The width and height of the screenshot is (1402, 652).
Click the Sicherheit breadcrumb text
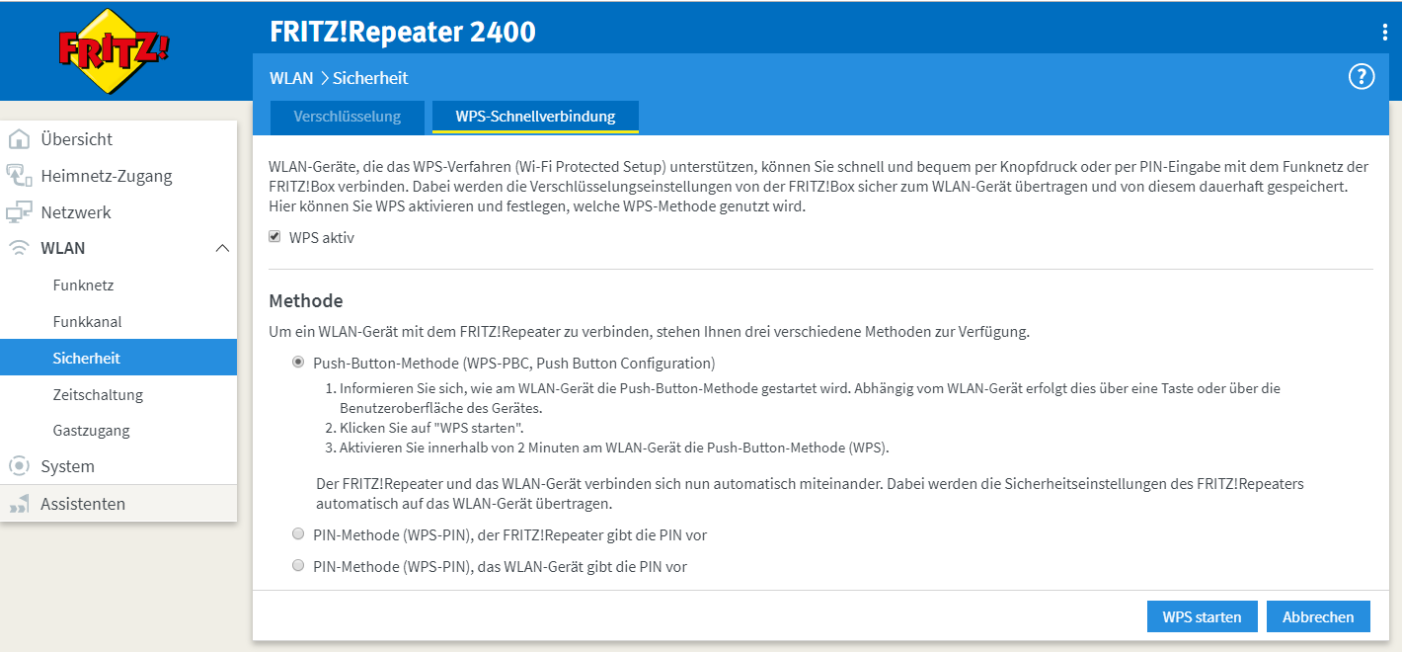(x=370, y=78)
